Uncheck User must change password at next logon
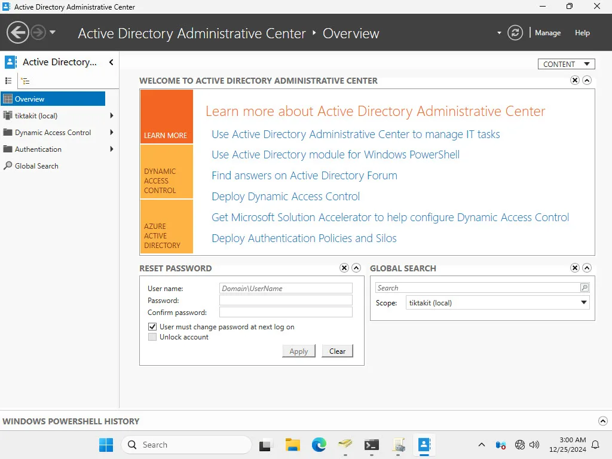 pos(152,326)
